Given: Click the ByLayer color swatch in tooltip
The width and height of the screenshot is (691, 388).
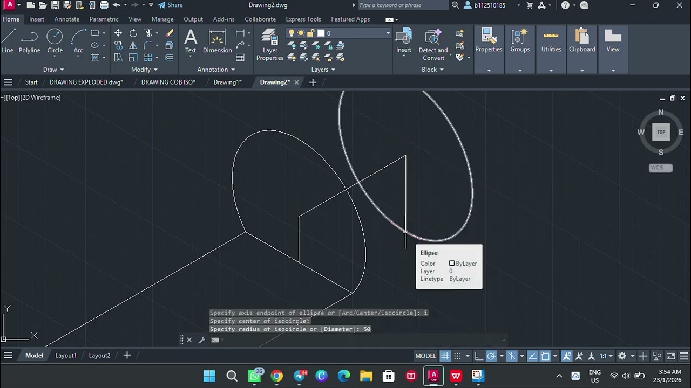Looking at the screenshot, I should pyautogui.click(x=452, y=264).
